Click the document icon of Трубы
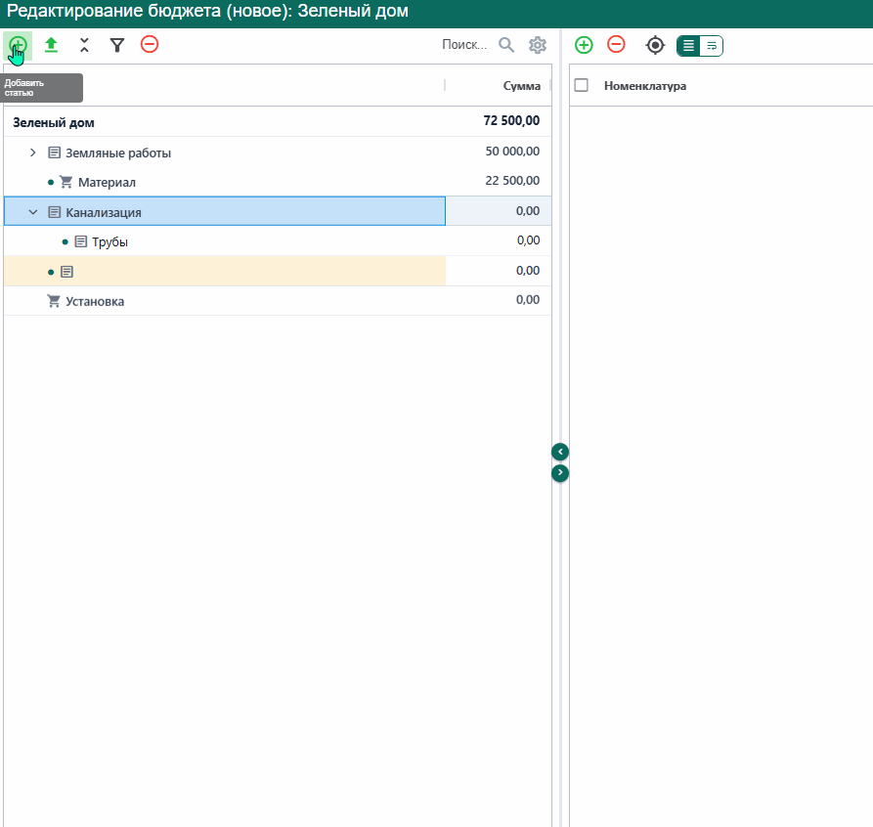Image resolution: width=873 pixels, height=827 pixels. coord(81,241)
